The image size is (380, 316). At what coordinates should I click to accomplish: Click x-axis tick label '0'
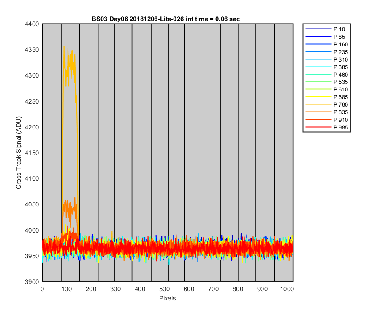click(42, 289)
